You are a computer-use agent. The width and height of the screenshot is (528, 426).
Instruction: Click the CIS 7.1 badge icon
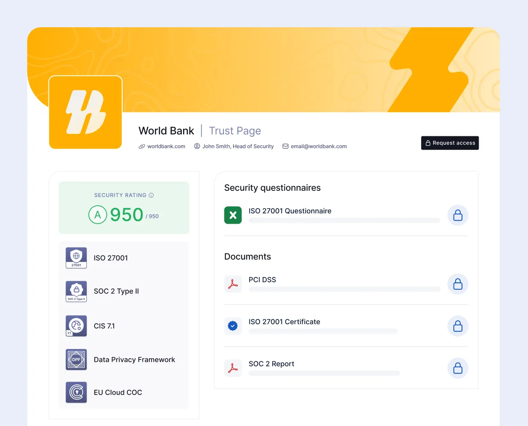click(76, 326)
